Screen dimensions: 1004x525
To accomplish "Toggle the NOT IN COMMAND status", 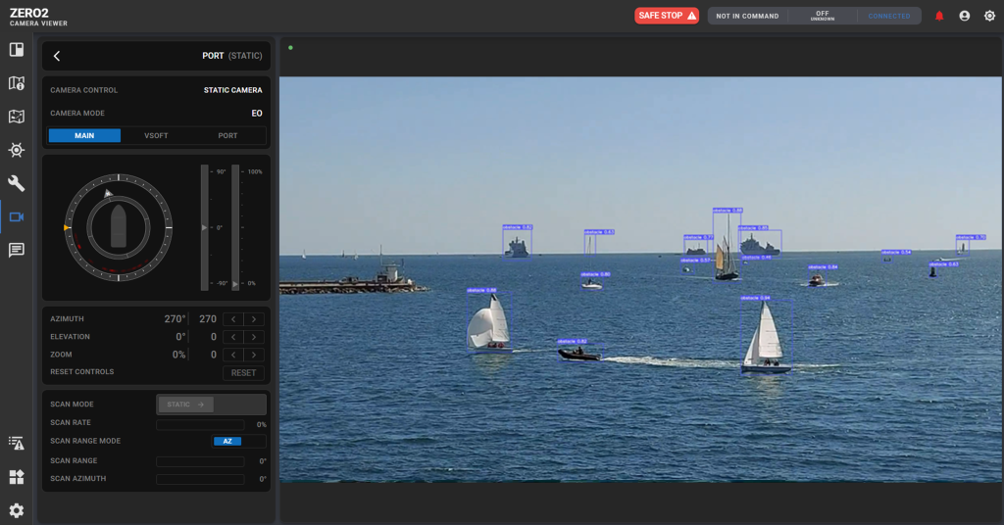I will tap(747, 16).
